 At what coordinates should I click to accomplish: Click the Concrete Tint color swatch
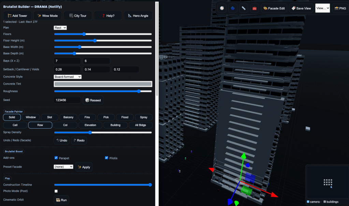[103, 84]
